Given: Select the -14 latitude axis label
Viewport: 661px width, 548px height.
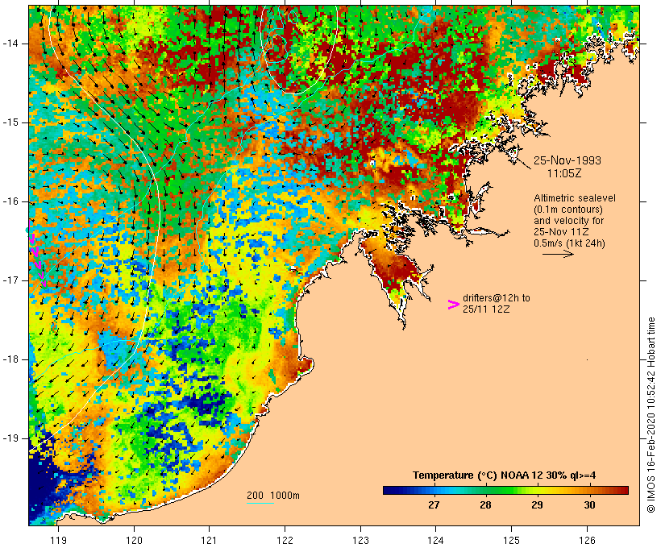Looking at the screenshot, I should click(12, 44).
